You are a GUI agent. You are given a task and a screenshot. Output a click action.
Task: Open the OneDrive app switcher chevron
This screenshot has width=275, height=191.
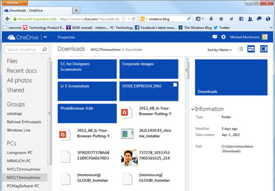[x=45, y=37]
